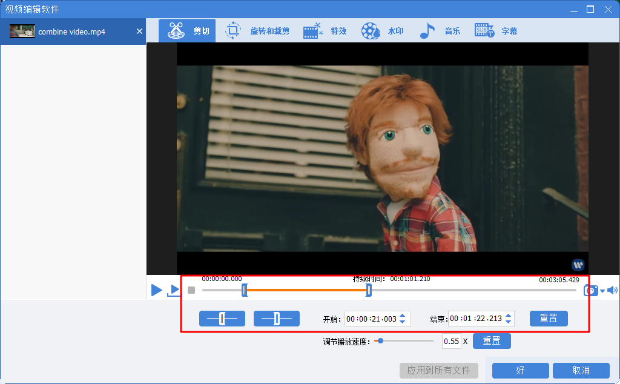Viewport: 620px width, 384px height.
Task: Click the playback speed slider handle
Action: (380, 341)
